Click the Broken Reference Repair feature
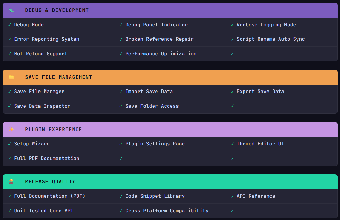This screenshot has width=340, height=220. 159,39
